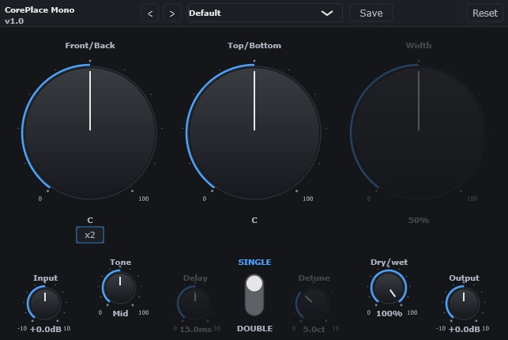Click the Dry/wet value 100%
Image resolution: width=508 pixels, height=340 pixels.
pyautogui.click(x=389, y=313)
